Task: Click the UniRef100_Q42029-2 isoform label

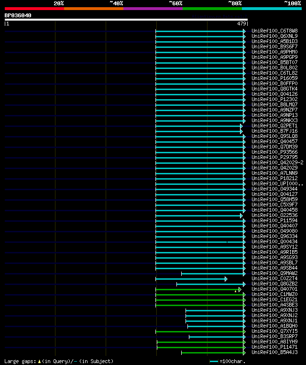Action: [277, 163]
